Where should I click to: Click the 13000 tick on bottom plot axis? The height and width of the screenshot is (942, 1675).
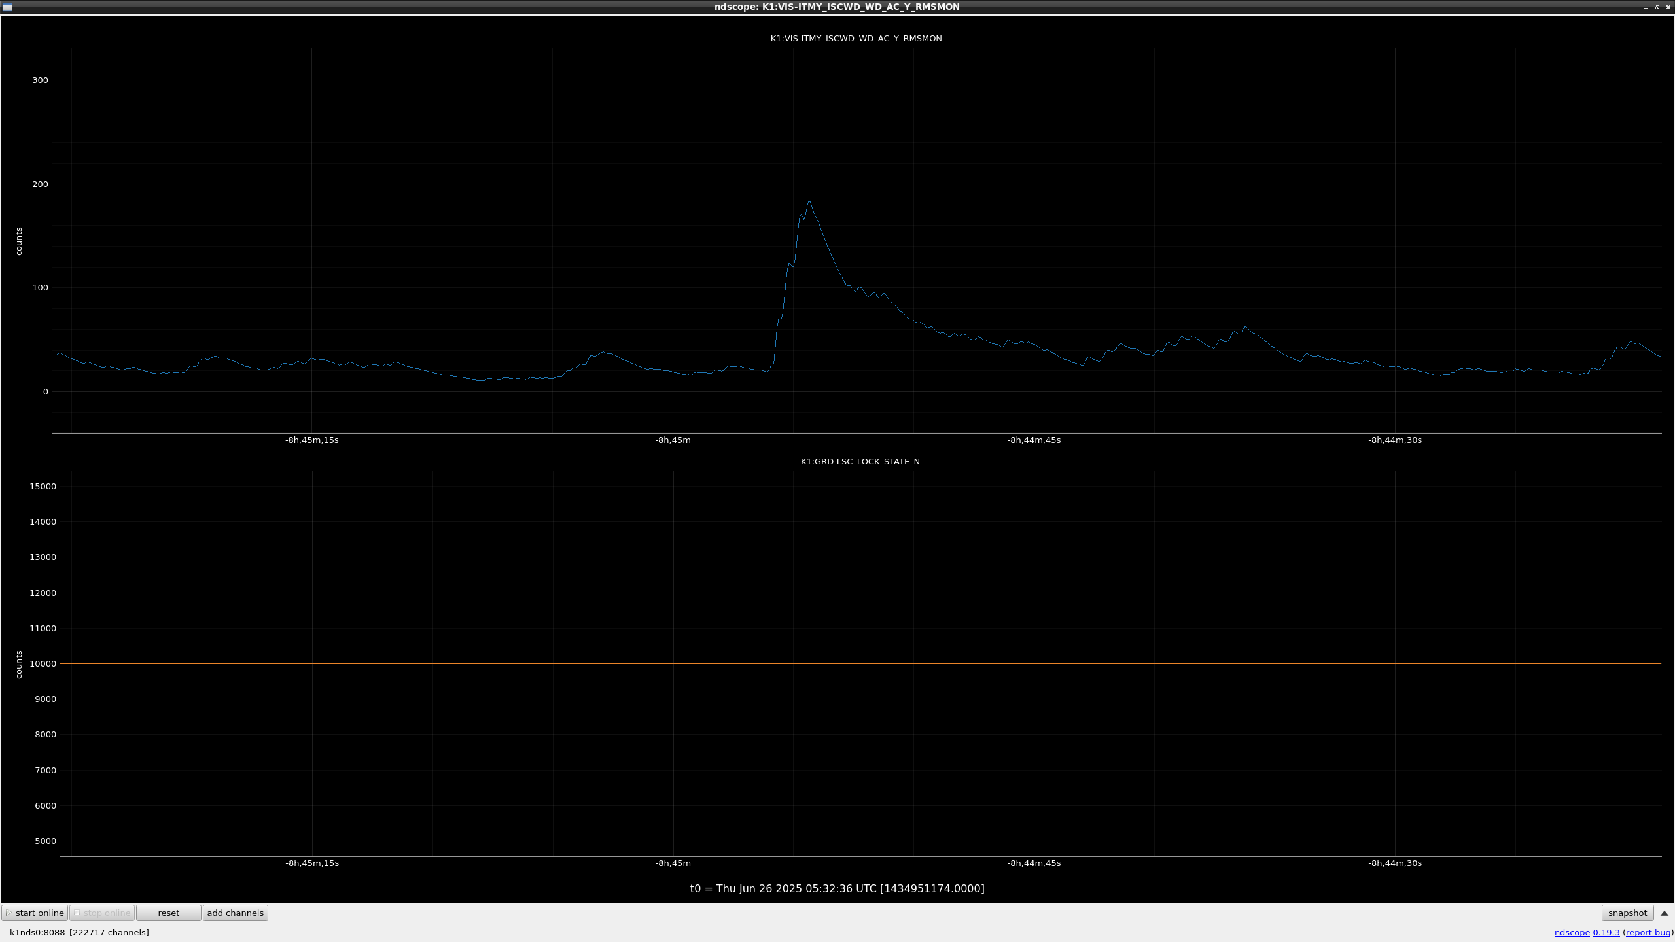click(43, 557)
